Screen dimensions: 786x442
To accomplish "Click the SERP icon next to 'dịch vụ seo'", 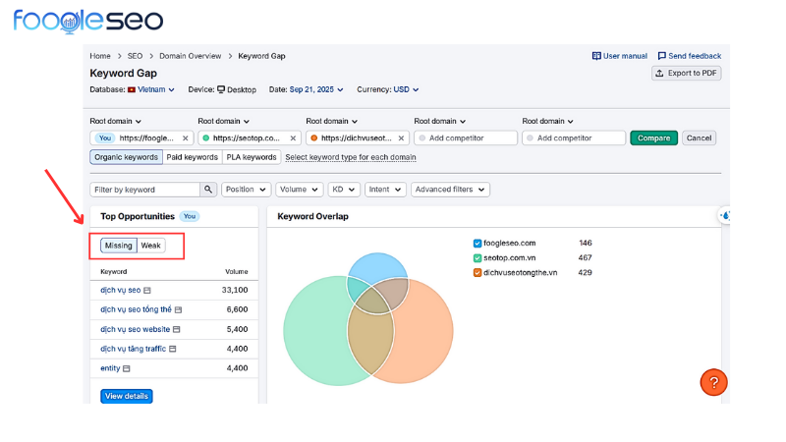I will 148,291.
